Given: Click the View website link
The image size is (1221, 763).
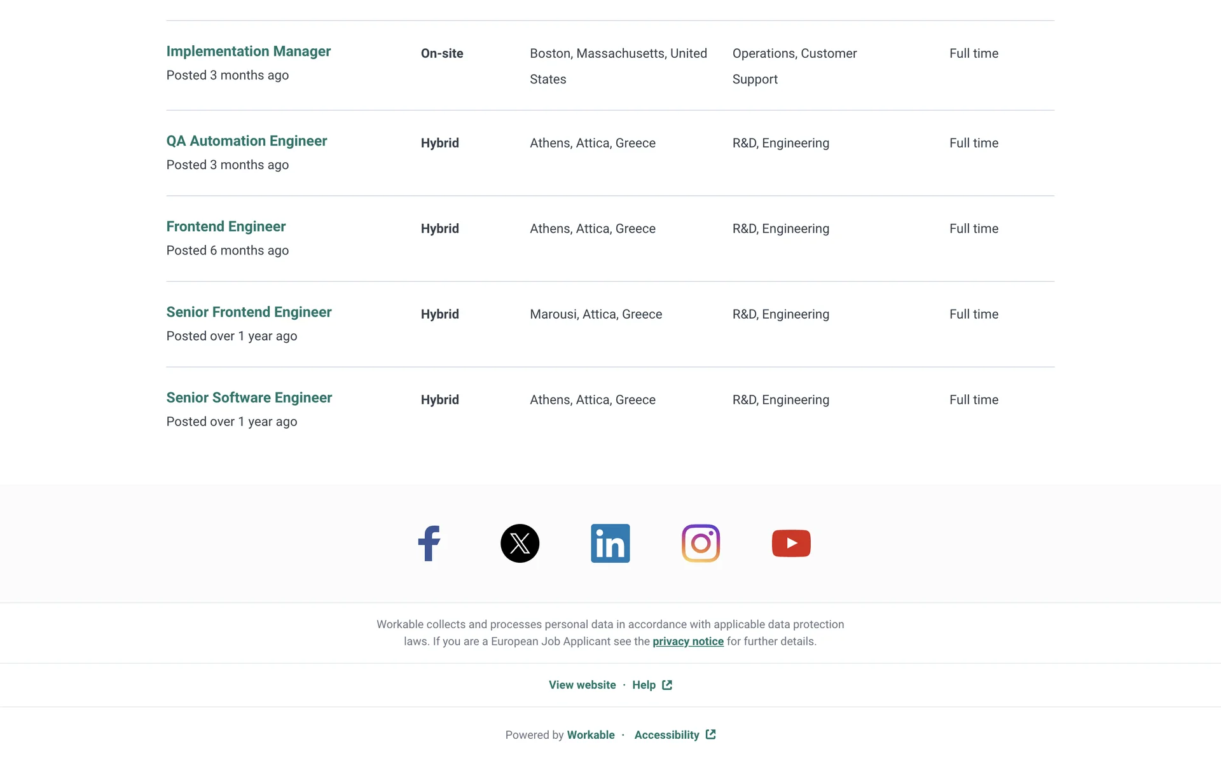Looking at the screenshot, I should coord(582,685).
